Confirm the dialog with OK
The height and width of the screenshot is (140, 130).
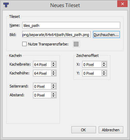click(84, 130)
